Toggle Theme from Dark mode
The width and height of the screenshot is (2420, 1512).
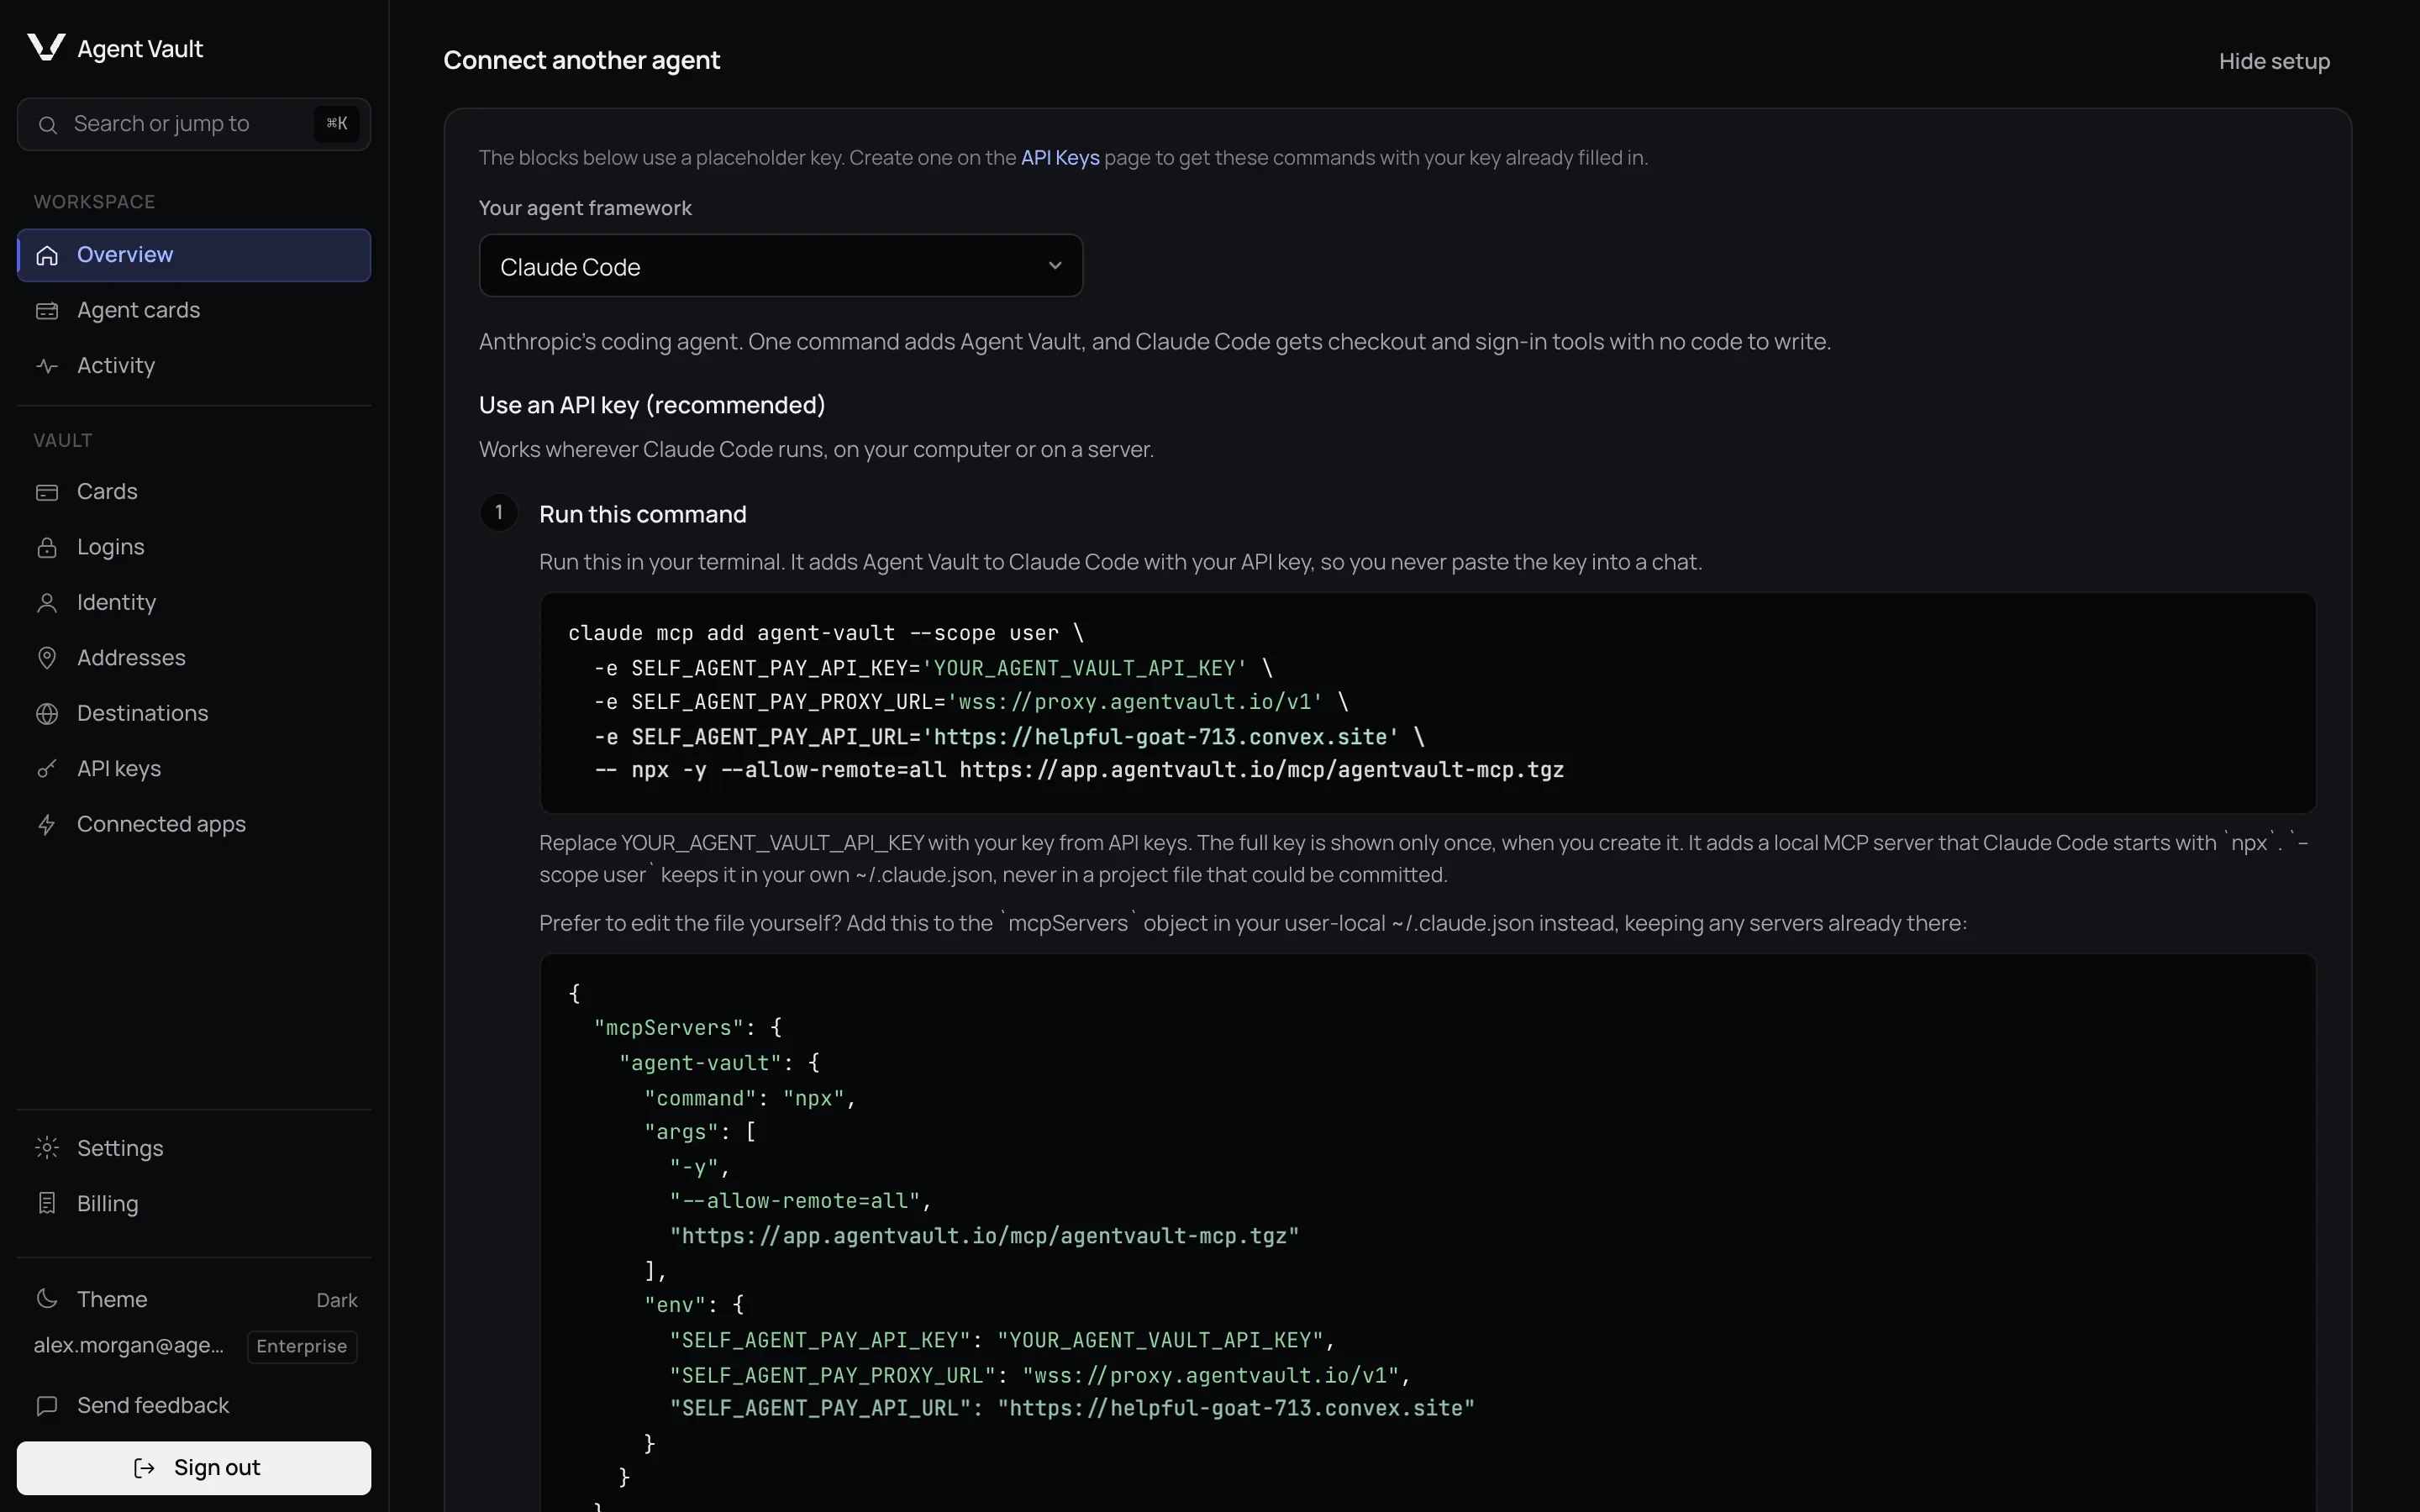pyautogui.click(x=194, y=1299)
